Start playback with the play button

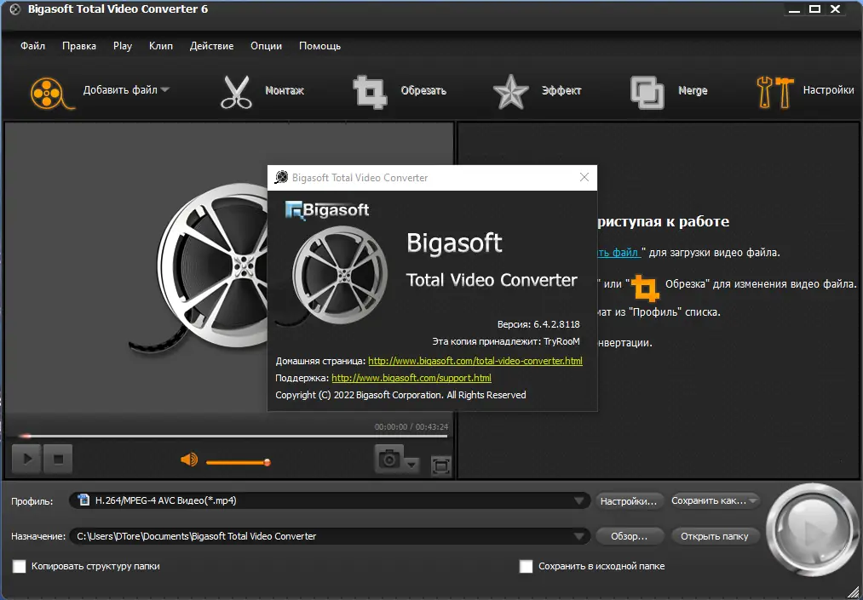pos(26,459)
